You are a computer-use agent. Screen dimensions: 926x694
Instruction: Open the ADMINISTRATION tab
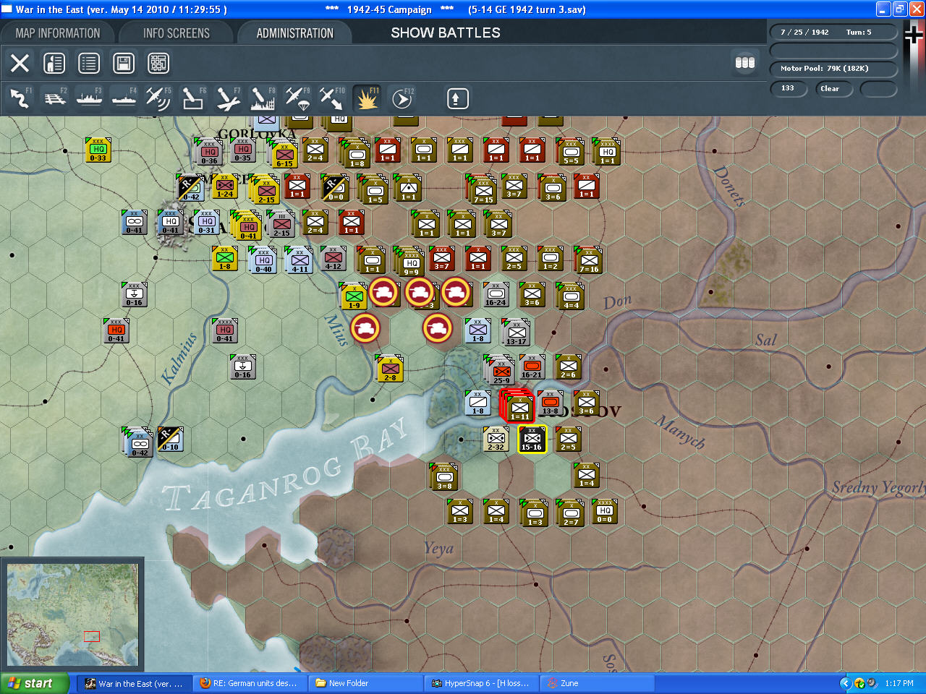pyautogui.click(x=295, y=33)
